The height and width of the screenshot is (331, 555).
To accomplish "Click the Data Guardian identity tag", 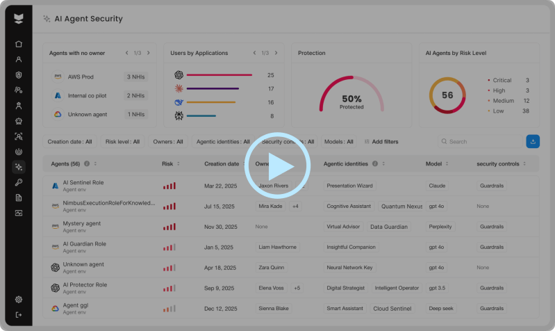I will point(389,227).
